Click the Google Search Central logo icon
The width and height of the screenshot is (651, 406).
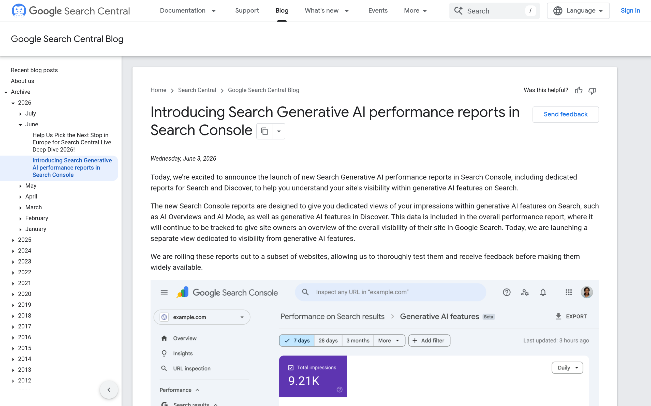click(x=19, y=10)
